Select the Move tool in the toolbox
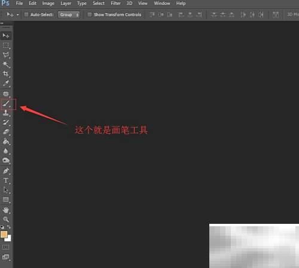The width and height of the screenshot is (299, 268). (x=6, y=36)
